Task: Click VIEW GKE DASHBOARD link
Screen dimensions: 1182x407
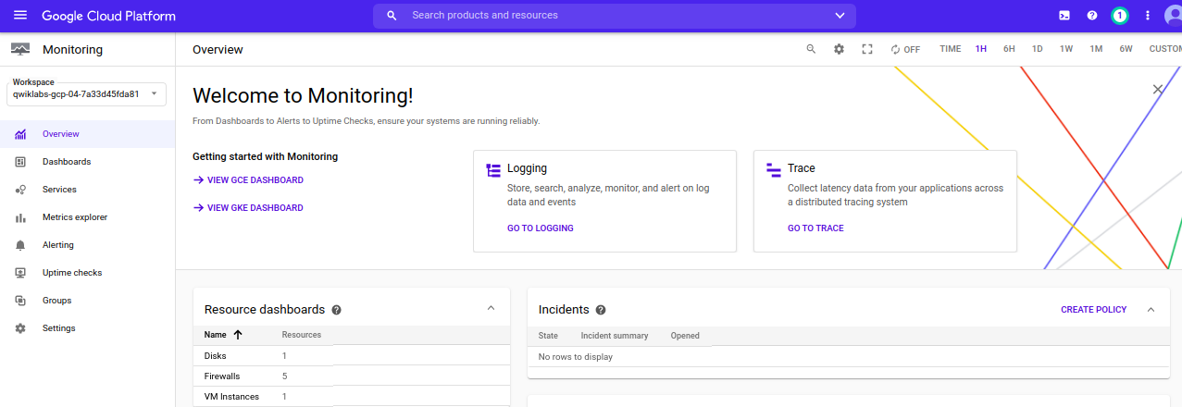Action: pos(248,208)
